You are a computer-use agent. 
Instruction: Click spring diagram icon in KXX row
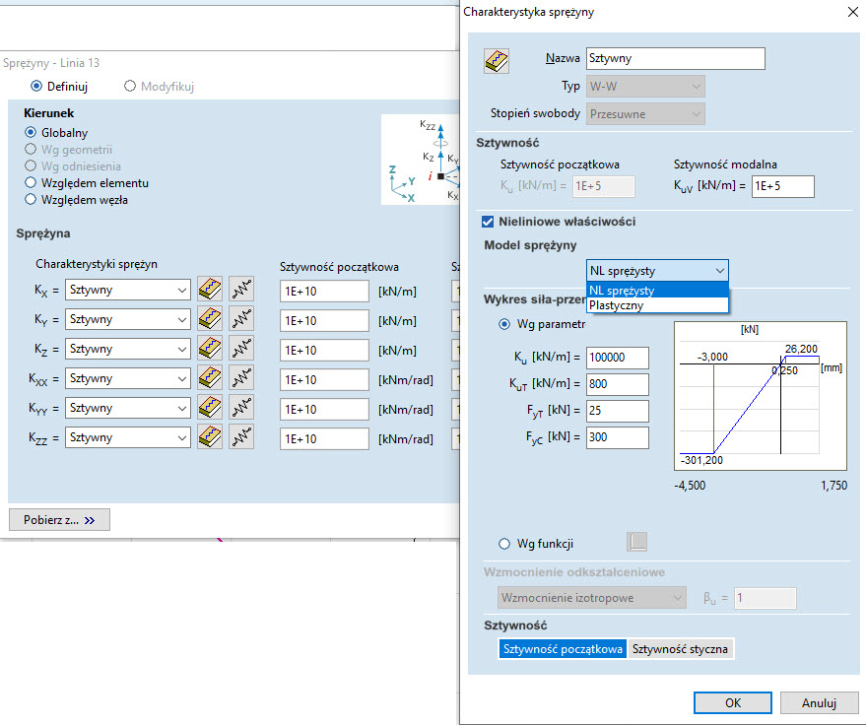pyautogui.click(x=241, y=378)
